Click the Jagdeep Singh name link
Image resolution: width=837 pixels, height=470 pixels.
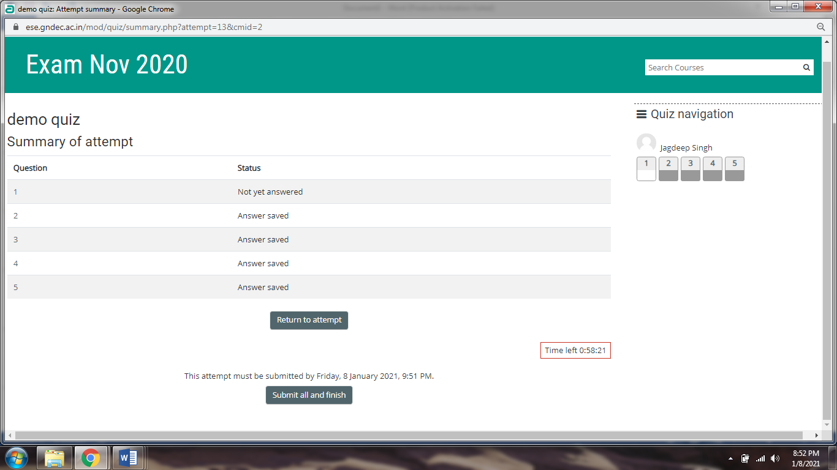(686, 147)
